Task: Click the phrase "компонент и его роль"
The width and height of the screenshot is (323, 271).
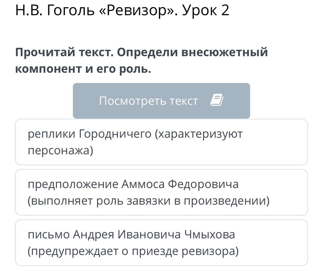Action: tap(83, 69)
